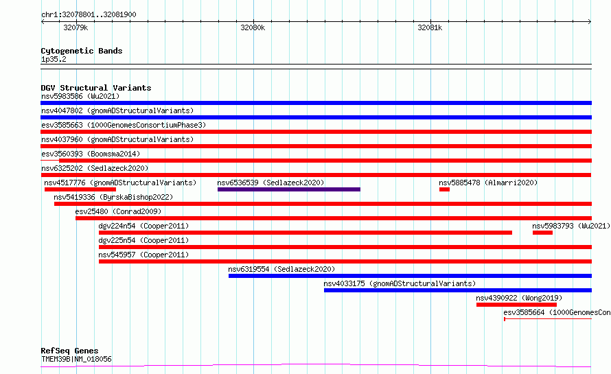This screenshot has height=374, width=611.
Task: Open nsv545957 (Cooper2011) label
Action: click(143, 255)
